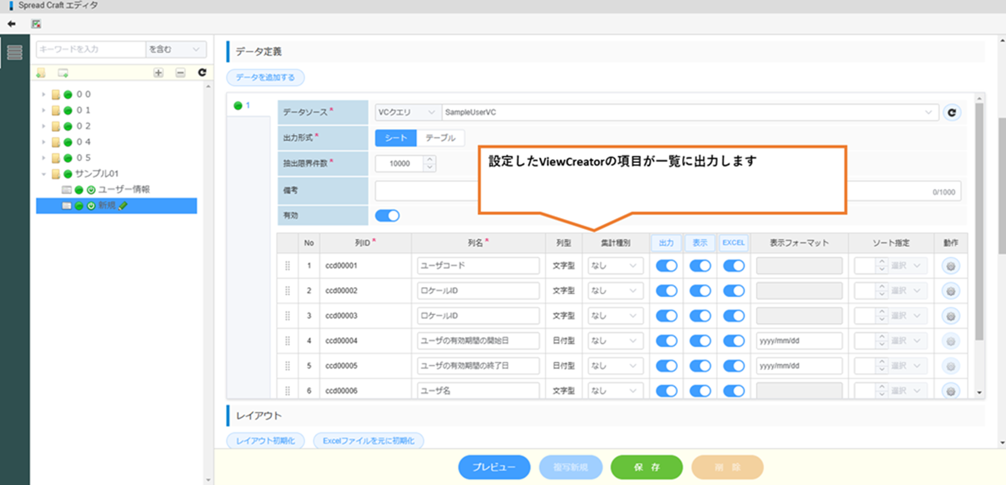Expand the 0 2 folder in tree
The height and width of the screenshot is (485, 1006).
43,126
